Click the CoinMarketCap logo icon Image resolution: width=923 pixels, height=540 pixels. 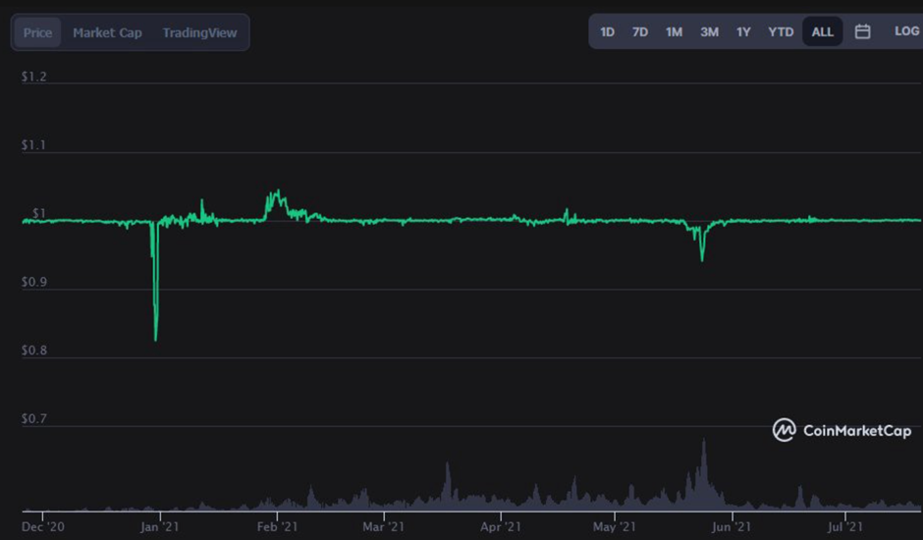click(784, 430)
